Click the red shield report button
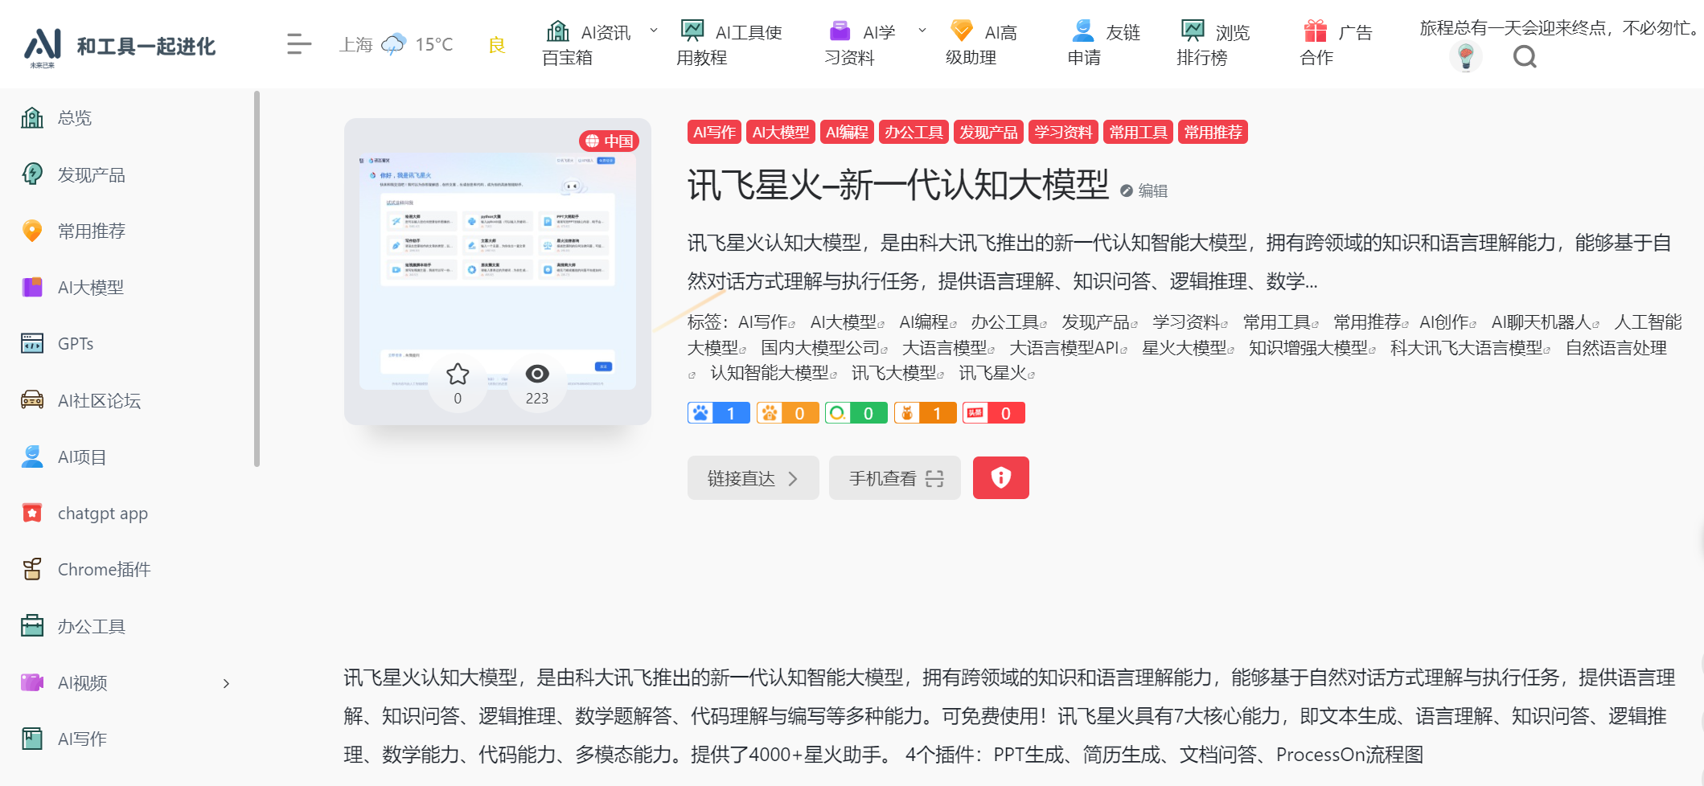This screenshot has width=1704, height=786. pos(1001,478)
